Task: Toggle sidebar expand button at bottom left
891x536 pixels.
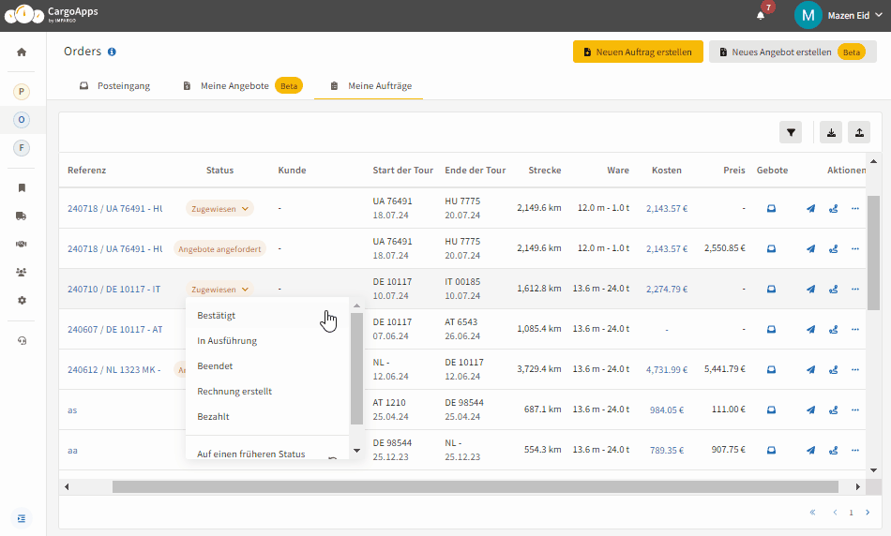Action: [x=22, y=518]
